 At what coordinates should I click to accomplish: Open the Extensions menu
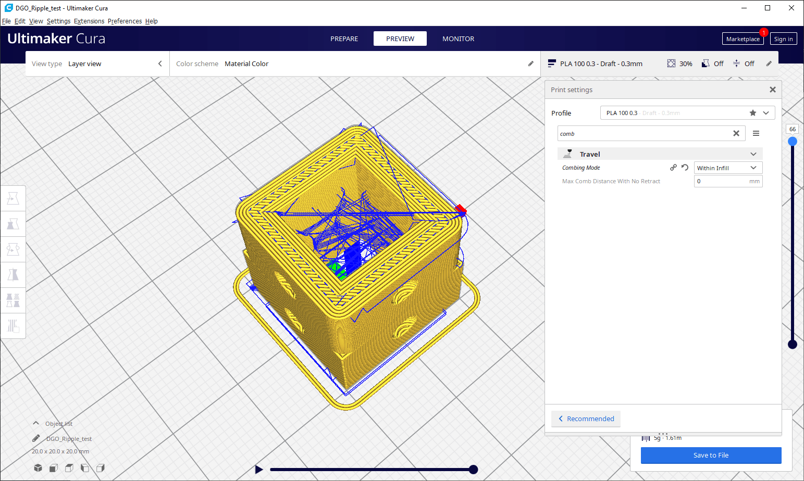[89, 21]
